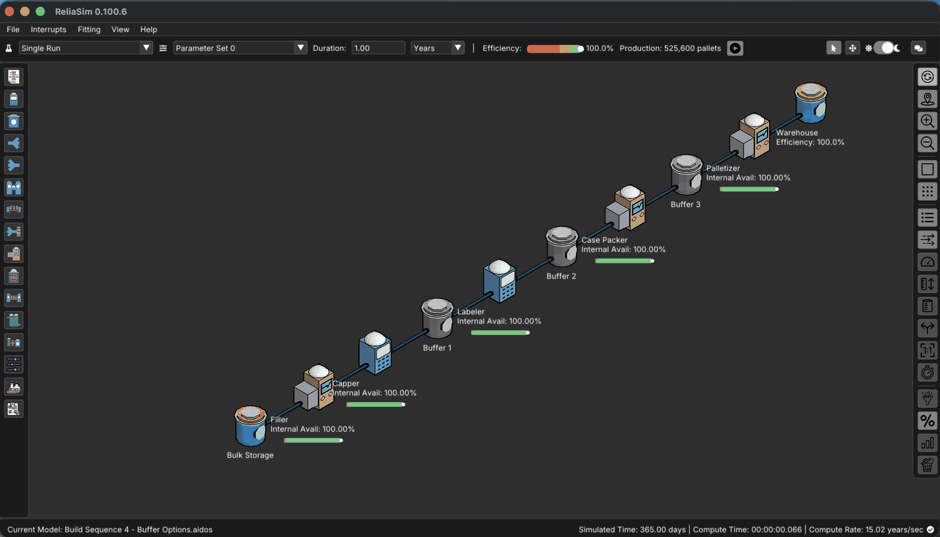940x537 pixels.
Task: Click the Current Model file name text
Action: [x=110, y=529]
